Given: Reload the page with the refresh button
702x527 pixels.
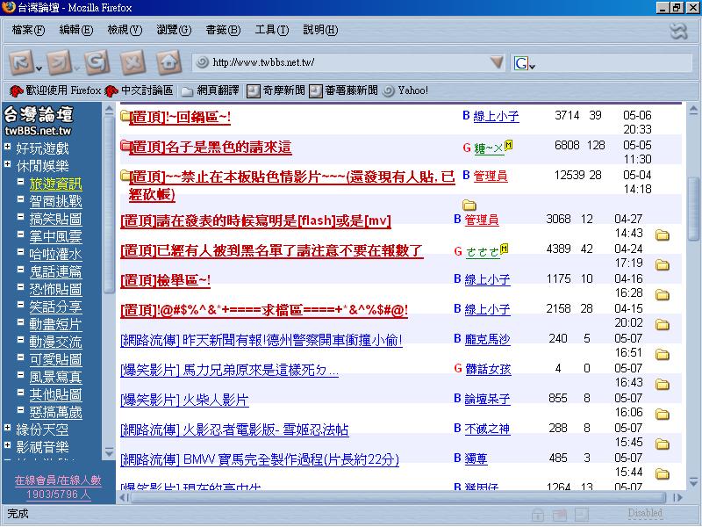Looking at the screenshot, I should point(97,62).
